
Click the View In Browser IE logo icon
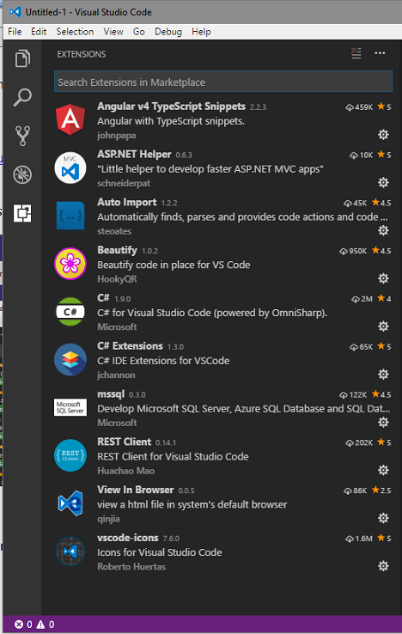[70, 503]
